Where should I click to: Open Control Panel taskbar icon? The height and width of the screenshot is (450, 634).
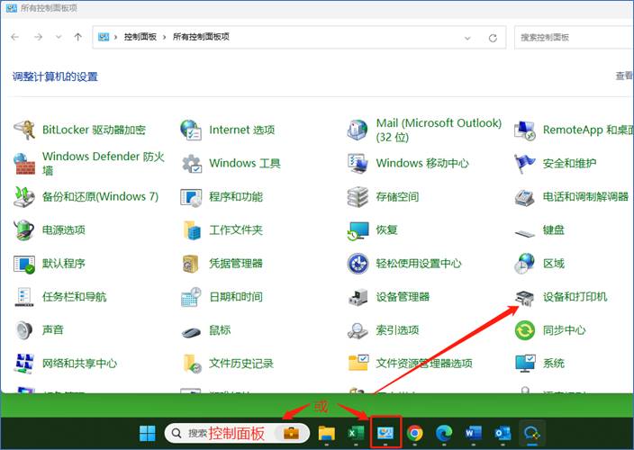coord(385,433)
